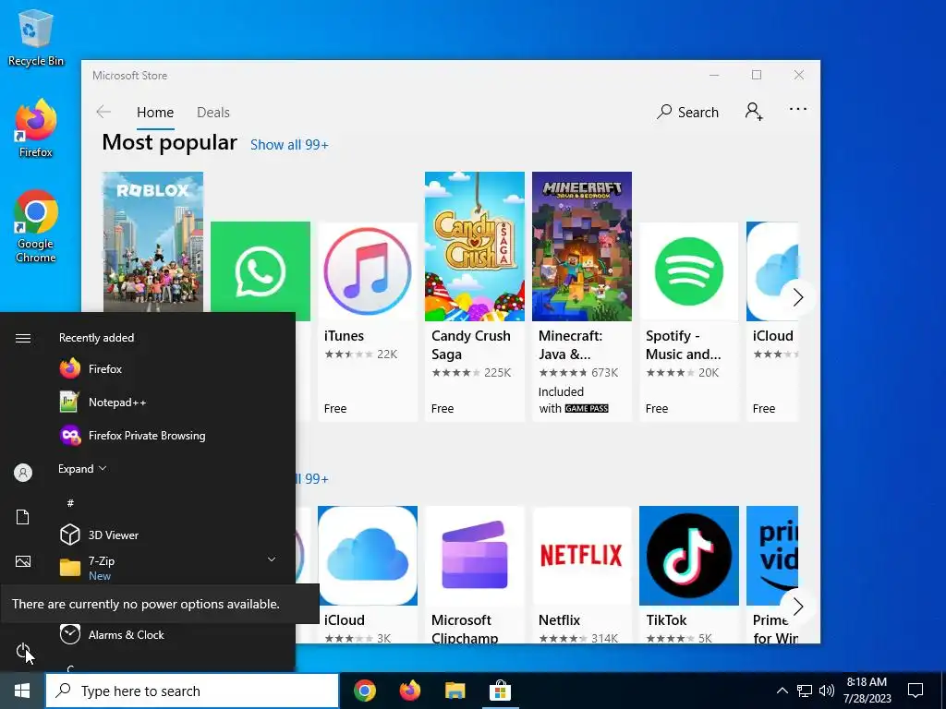Screen dimensions: 946x709
Task: Open Documents from Start menu sidebar
Action: pyautogui.click(x=23, y=517)
